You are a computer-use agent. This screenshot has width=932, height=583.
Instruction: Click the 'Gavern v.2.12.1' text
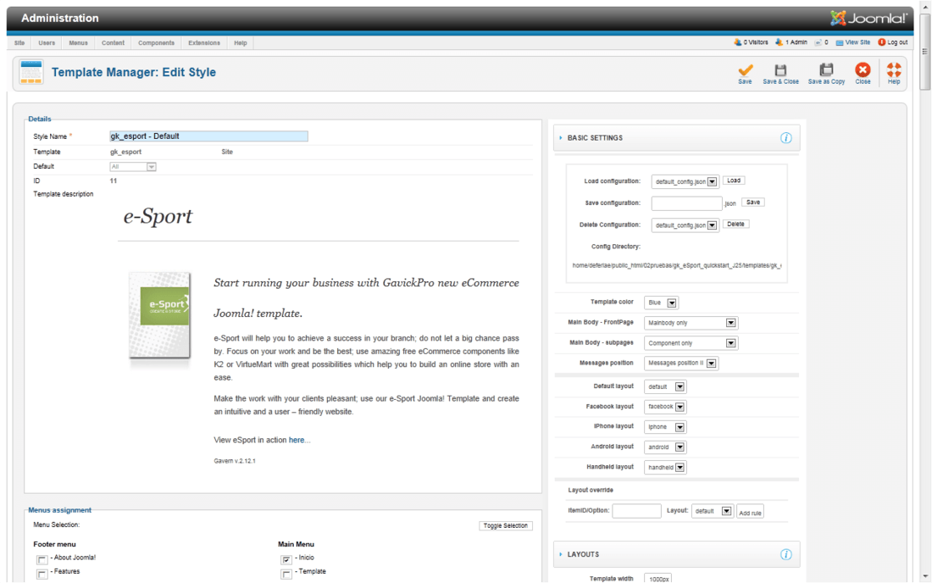235,461
